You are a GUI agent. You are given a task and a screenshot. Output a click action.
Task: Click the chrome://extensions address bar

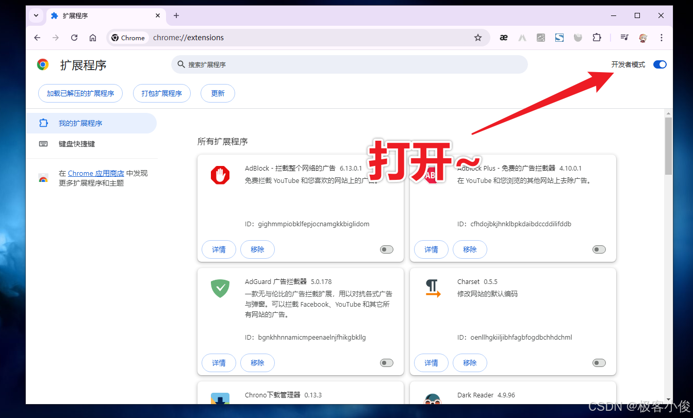coord(299,38)
